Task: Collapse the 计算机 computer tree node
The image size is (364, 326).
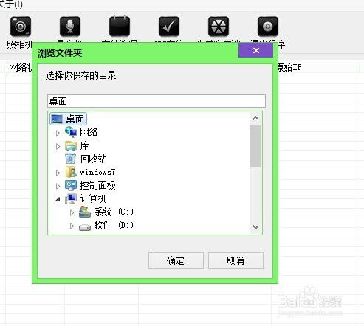Action: click(x=58, y=199)
